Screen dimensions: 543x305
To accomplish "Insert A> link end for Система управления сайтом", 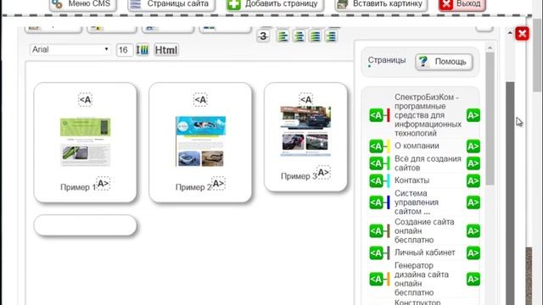I will 473,202.
